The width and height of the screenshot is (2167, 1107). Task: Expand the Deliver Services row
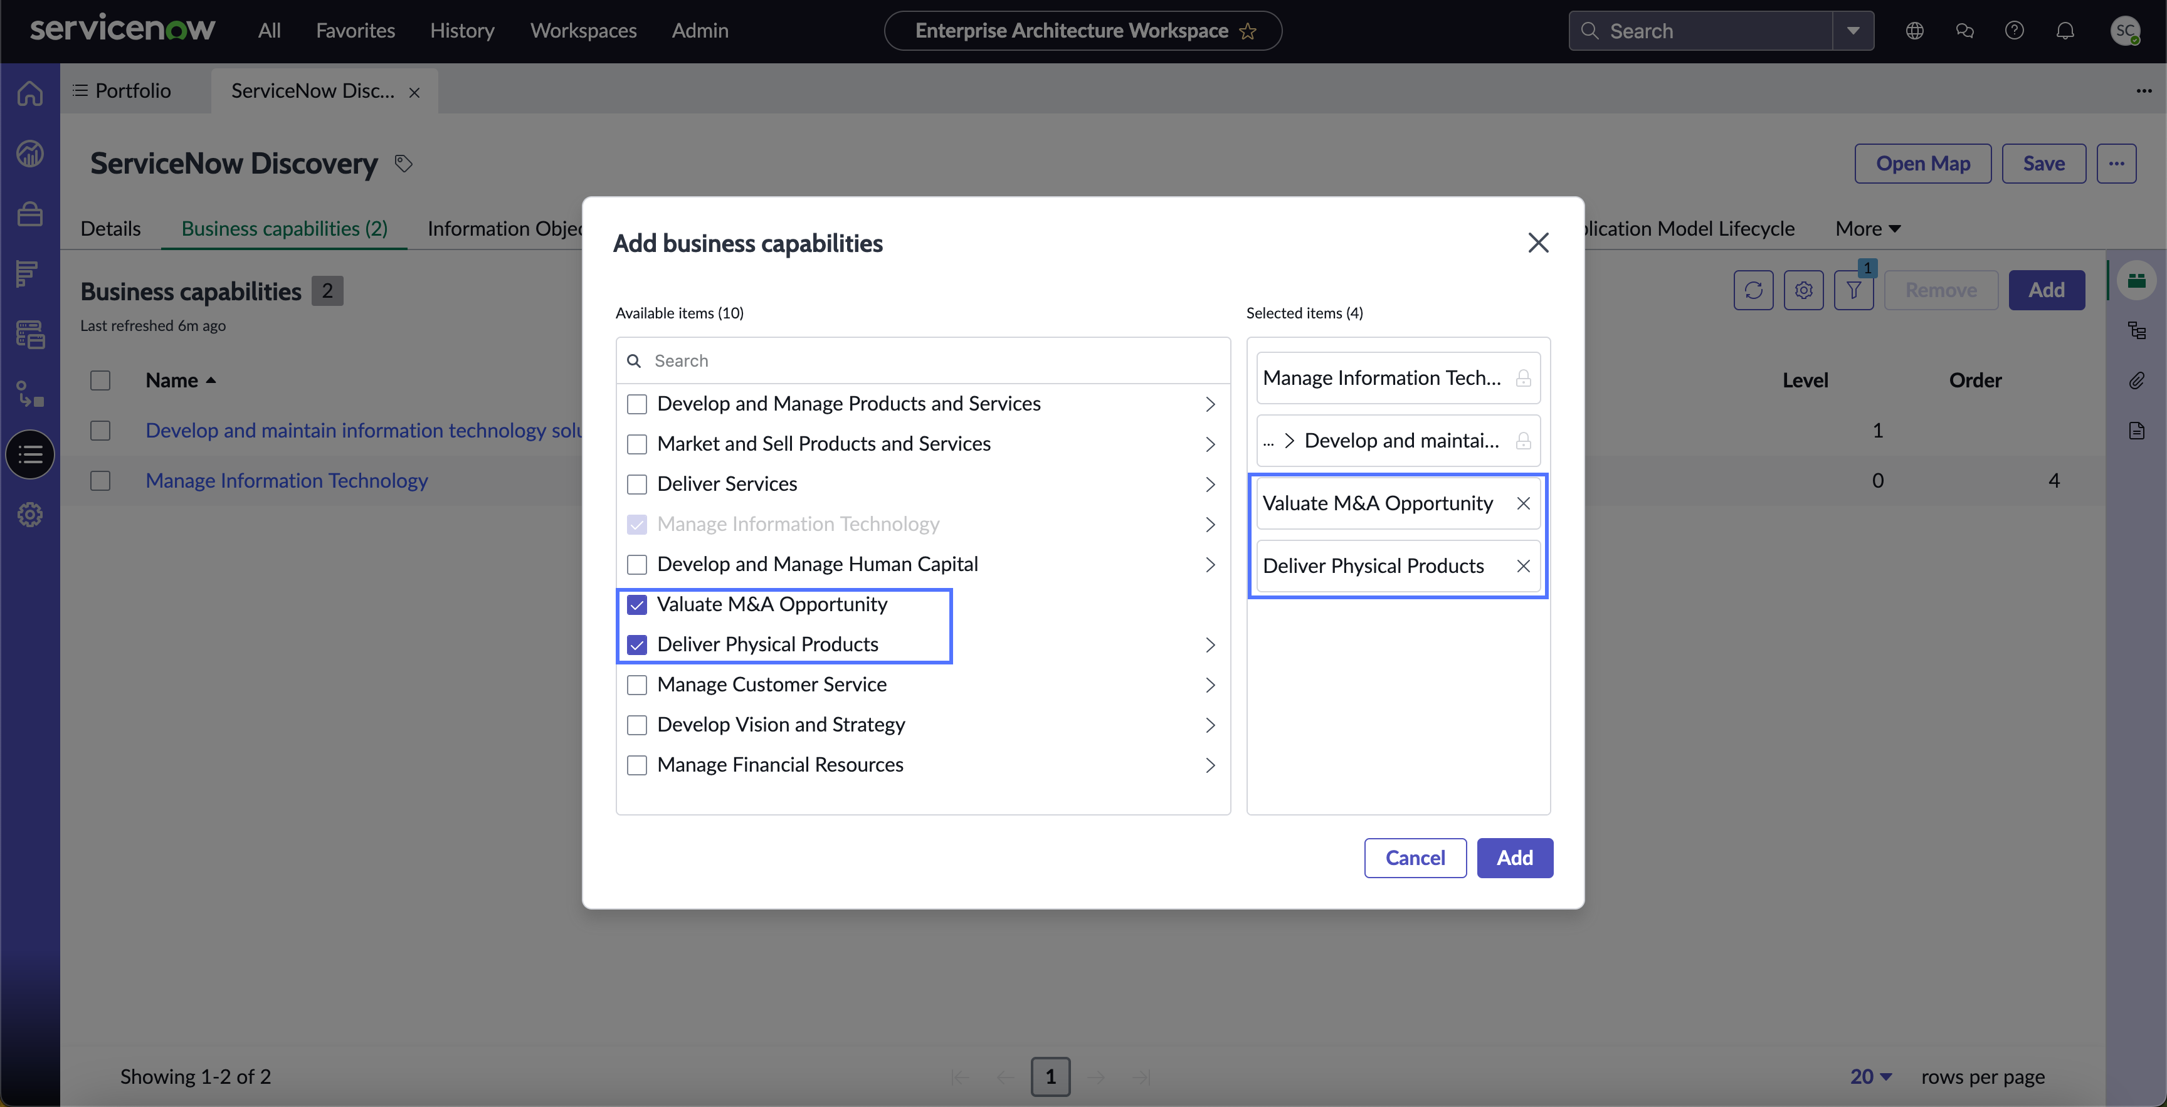(1210, 485)
